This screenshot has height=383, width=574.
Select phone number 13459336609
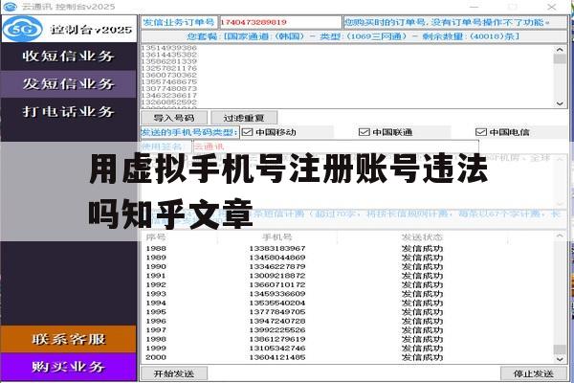[277, 294]
